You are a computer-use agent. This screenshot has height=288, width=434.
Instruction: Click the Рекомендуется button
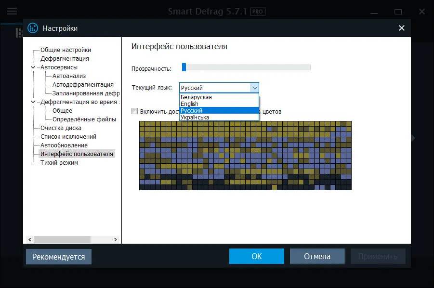[x=59, y=257]
